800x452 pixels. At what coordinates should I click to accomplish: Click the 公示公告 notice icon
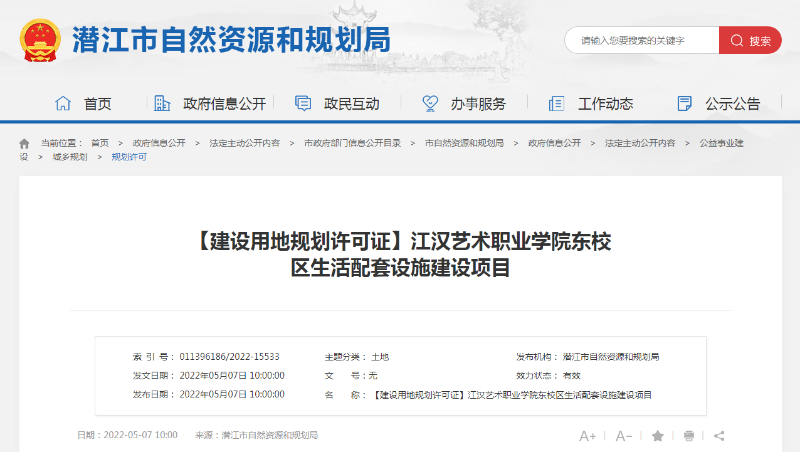[x=685, y=103]
